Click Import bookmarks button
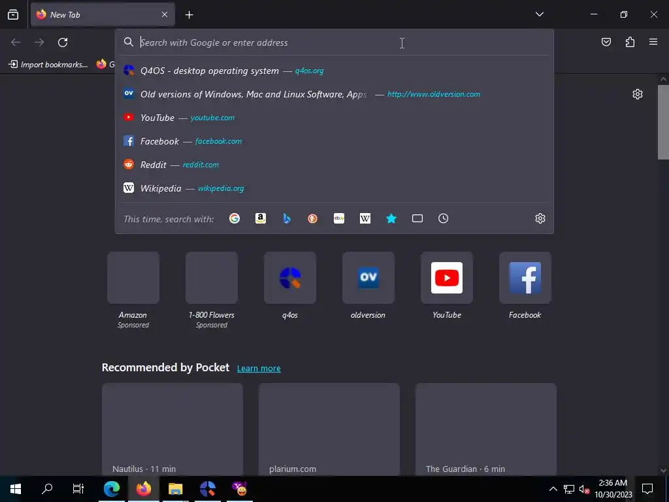This screenshot has width=669, height=502. click(x=48, y=65)
